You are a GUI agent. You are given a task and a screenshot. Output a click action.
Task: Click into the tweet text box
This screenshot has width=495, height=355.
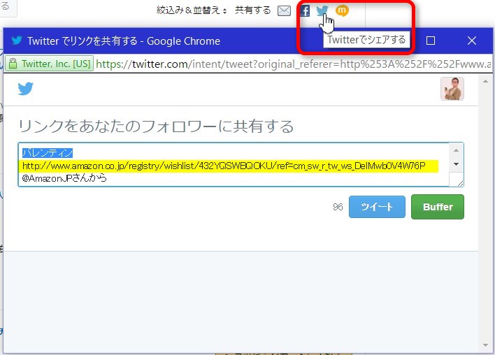(x=241, y=165)
